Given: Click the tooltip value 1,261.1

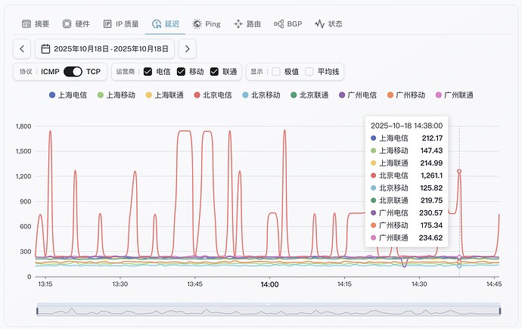Looking at the screenshot, I should tap(432, 175).
